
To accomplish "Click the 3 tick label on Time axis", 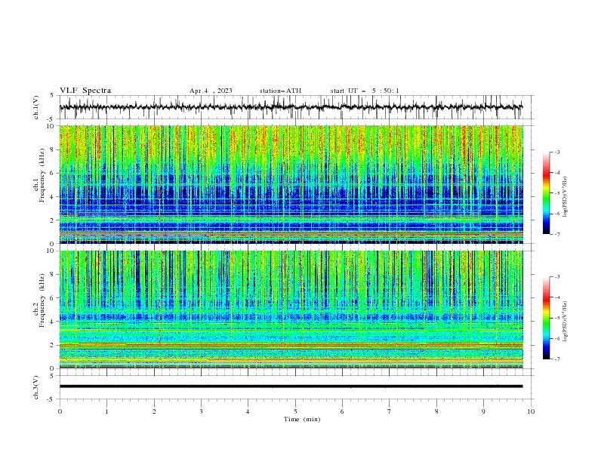I will [201, 411].
